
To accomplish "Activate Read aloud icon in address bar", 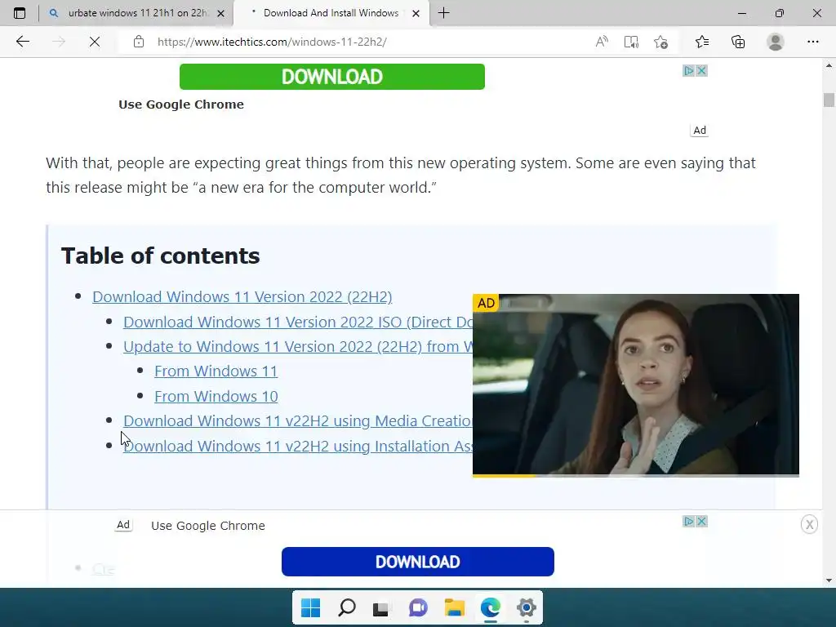I will [602, 42].
